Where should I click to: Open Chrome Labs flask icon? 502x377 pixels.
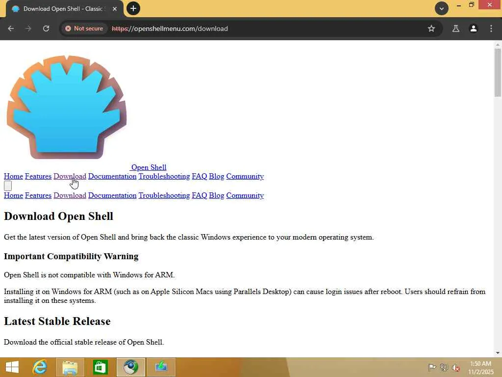[456, 28]
